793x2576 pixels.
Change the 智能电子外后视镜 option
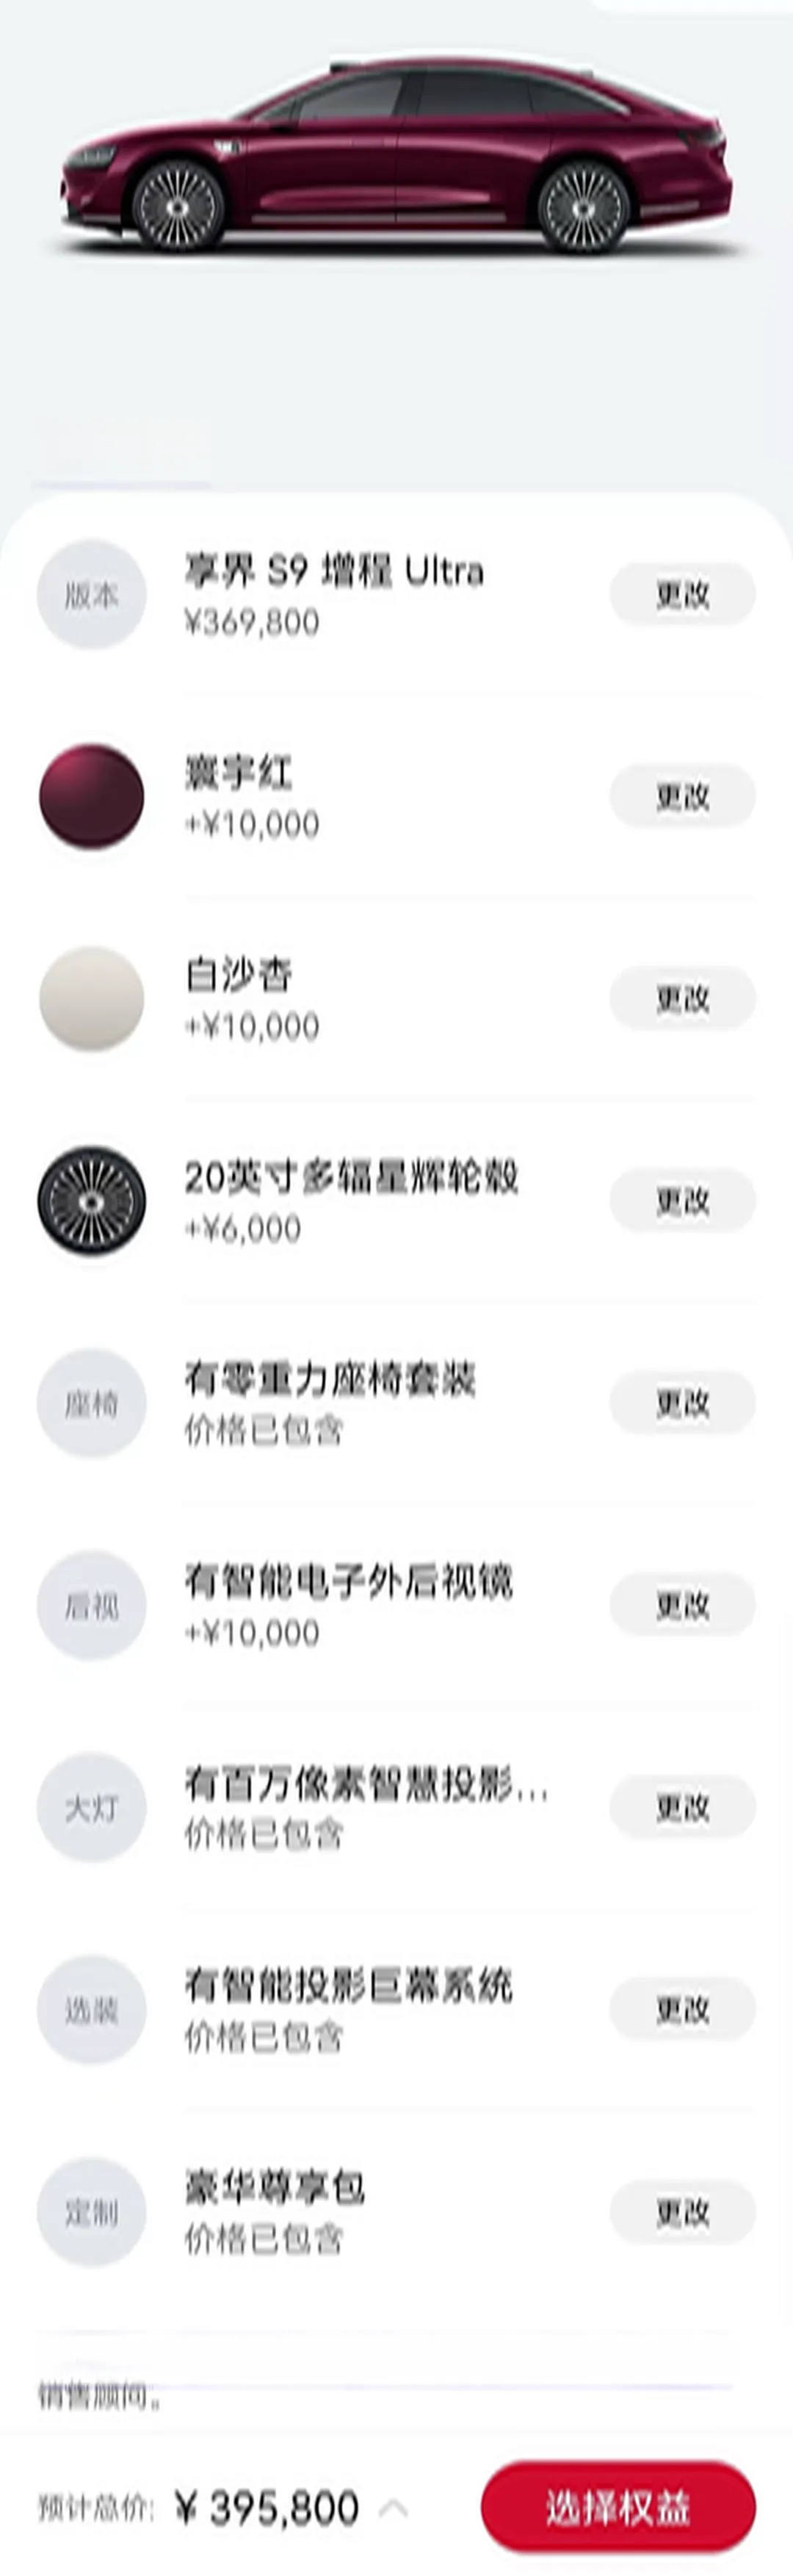coord(682,1605)
